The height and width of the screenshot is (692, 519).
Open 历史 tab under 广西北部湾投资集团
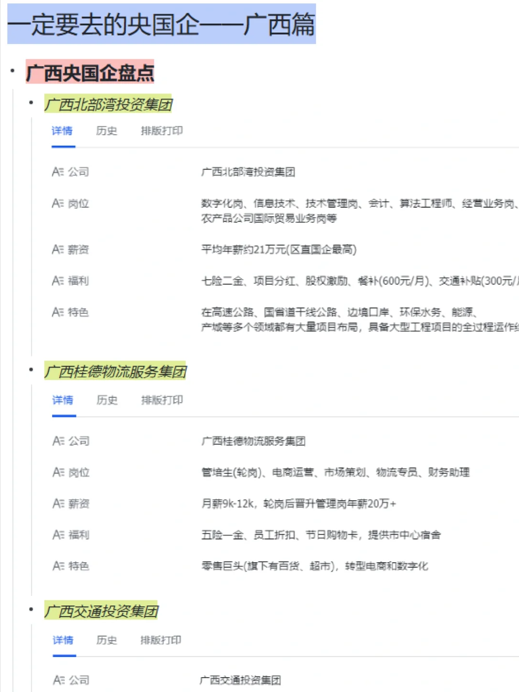[x=107, y=131]
